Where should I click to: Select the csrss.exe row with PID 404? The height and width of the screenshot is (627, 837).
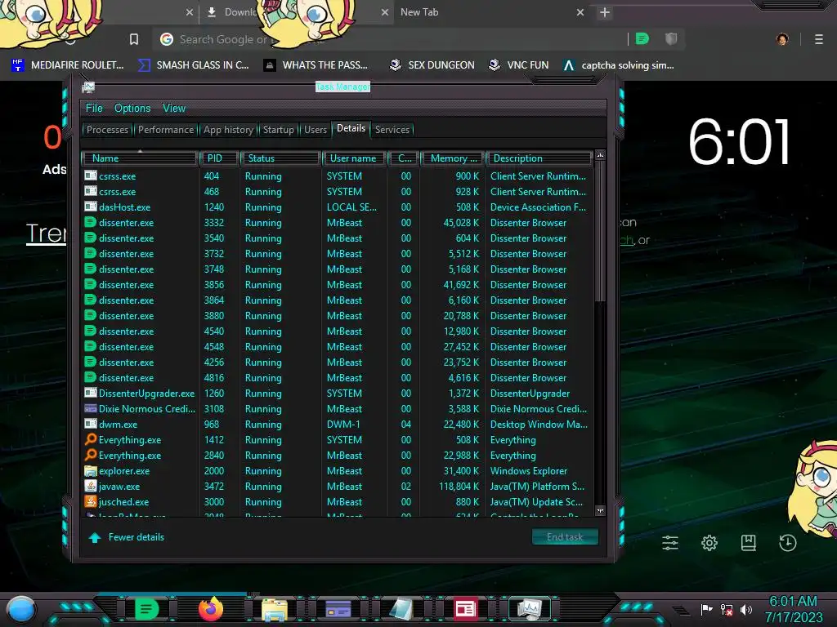[338, 176]
